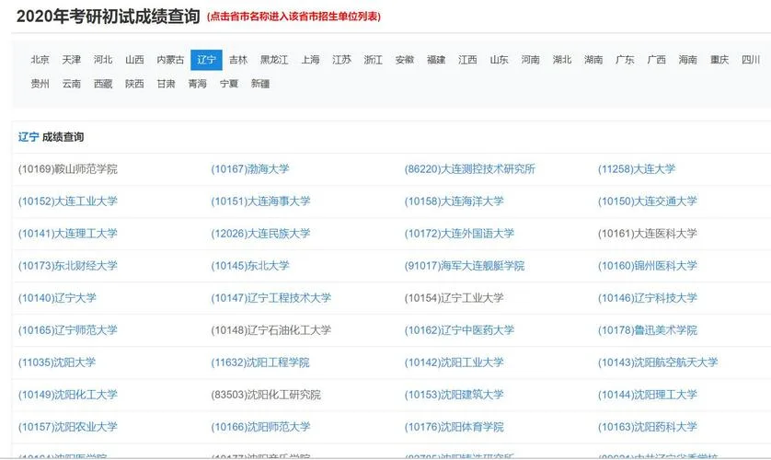Open the 山东 province tab
Image resolution: width=771 pixels, height=460 pixels.
tap(499, 60)
